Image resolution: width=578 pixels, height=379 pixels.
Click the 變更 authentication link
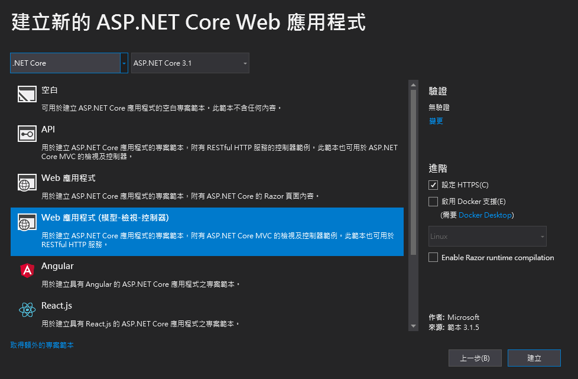pyautogui.click(x=436, y=121)
